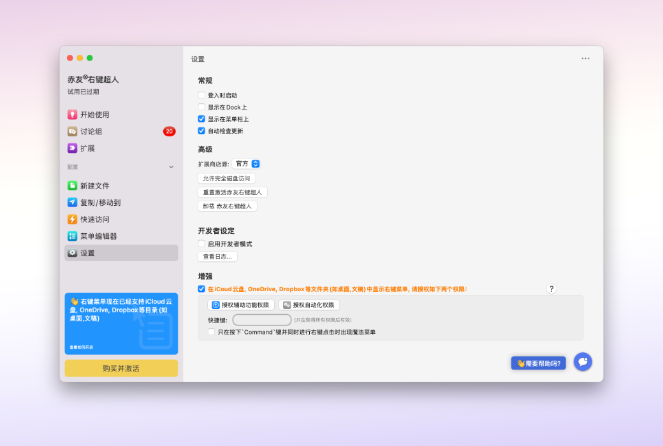Click 允许完全磁盘访问 button
The width and height of the screenshot is (663, 446).
227,178
